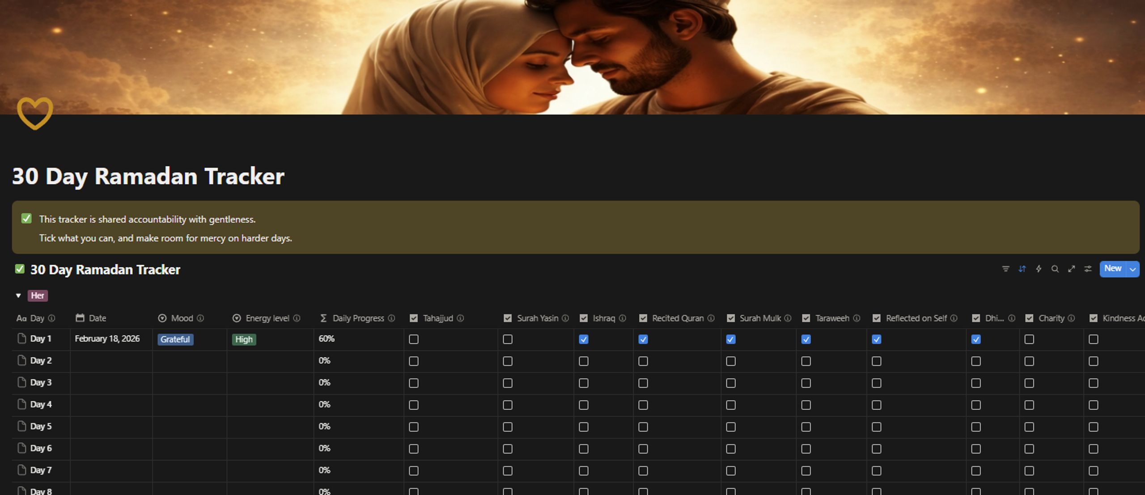Click the Day 1 page icon

coord(21,338)
